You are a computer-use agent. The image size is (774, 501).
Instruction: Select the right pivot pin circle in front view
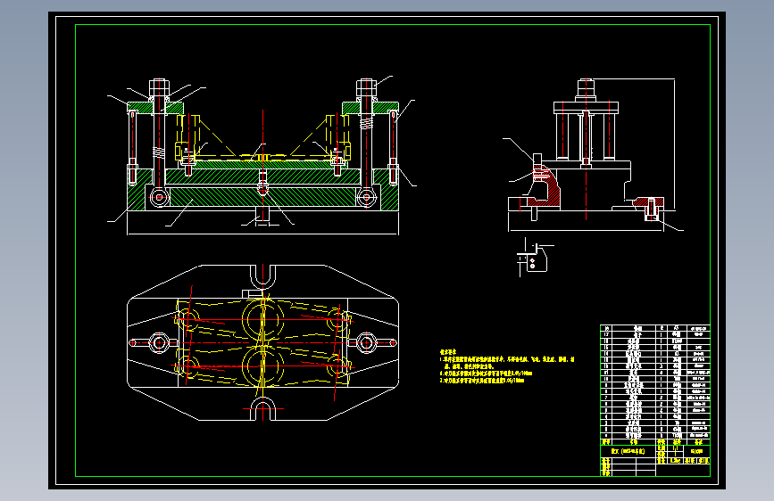[366, 197]
